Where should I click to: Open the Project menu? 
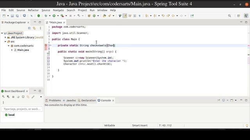[82, 10]
